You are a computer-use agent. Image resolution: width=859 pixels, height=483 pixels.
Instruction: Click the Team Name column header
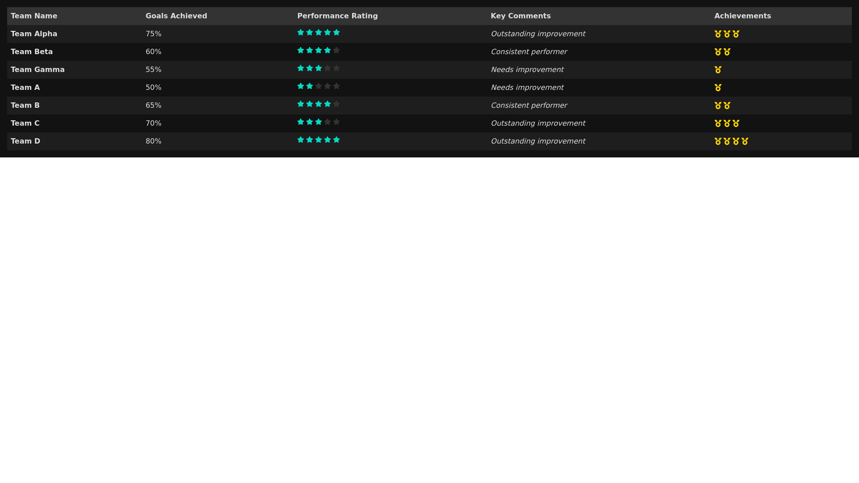34,16
